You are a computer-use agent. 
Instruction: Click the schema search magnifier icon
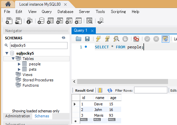[x=6, y=45]
